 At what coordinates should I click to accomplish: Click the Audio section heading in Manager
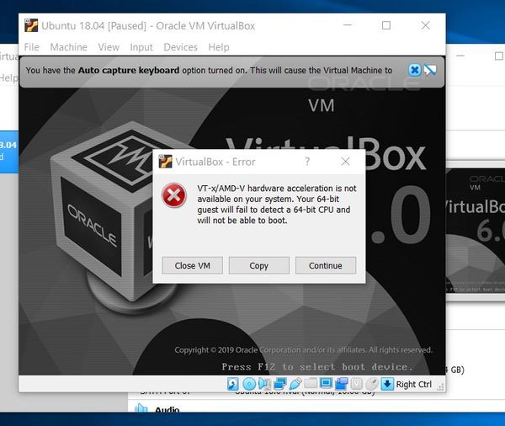tap(167, 409)
